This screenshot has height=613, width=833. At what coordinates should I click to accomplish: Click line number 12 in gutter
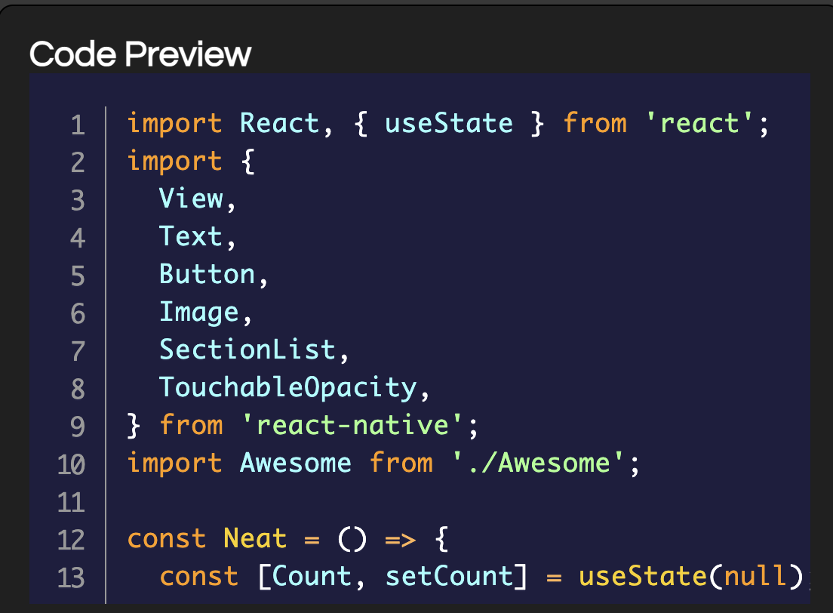coord(71,541)
